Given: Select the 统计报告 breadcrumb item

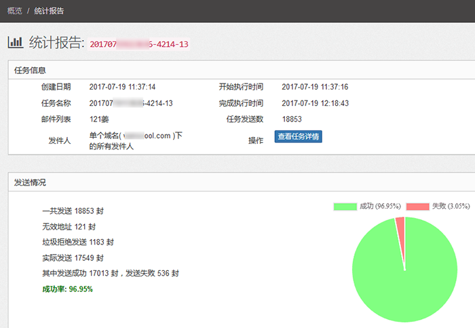Looking at the screenshot, I should point(49,11).
